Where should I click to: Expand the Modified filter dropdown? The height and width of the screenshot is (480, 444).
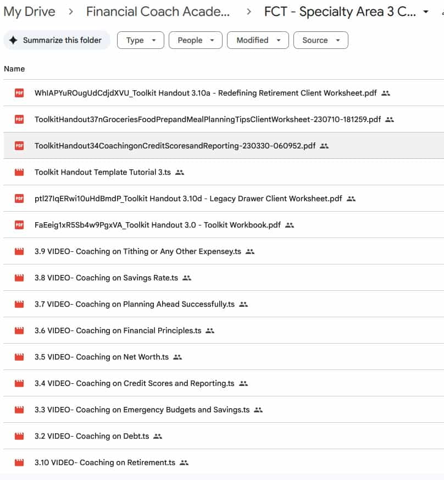[x=258, y=40]
